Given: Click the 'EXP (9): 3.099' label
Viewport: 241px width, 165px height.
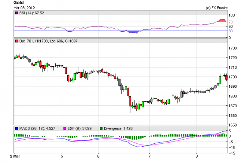Looking at the screenshot, I should [x=80, y=128].
